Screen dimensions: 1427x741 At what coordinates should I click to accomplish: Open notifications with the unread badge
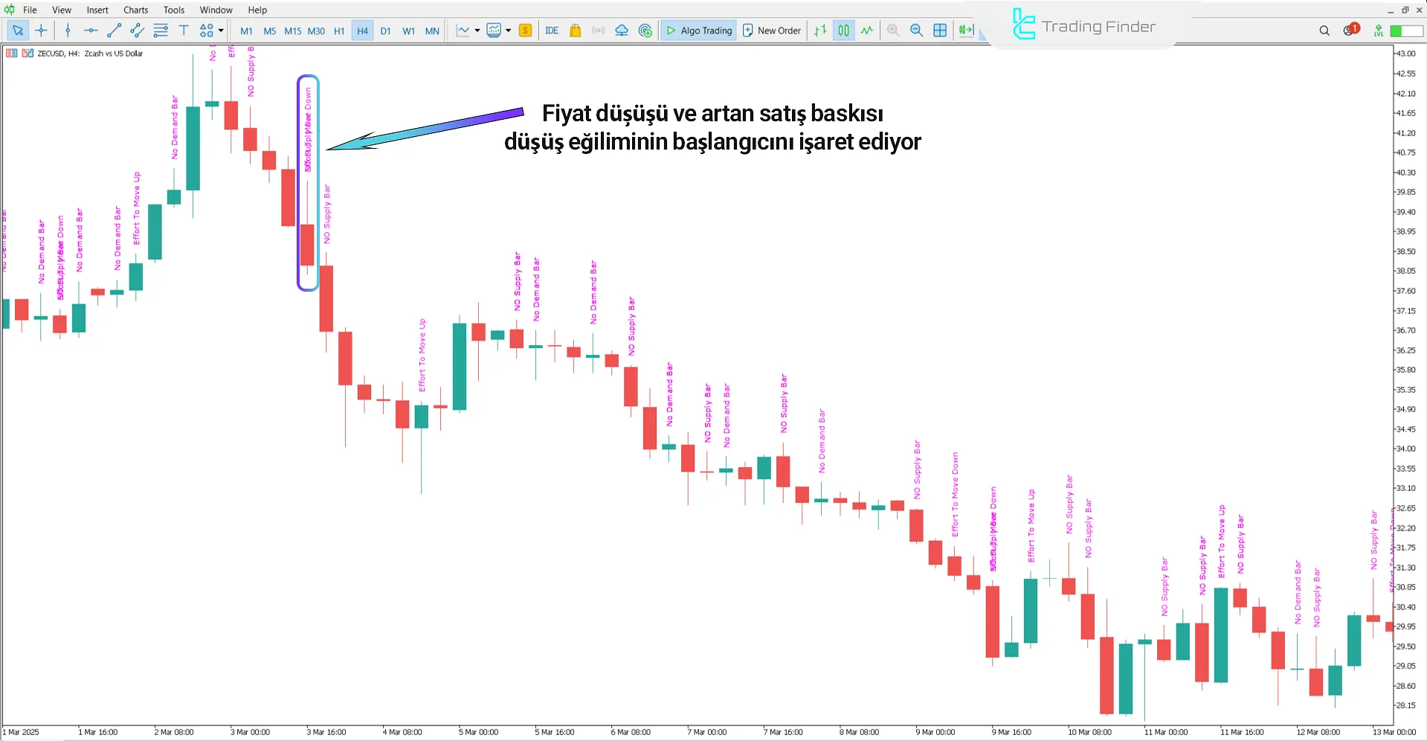point(1347,30)
